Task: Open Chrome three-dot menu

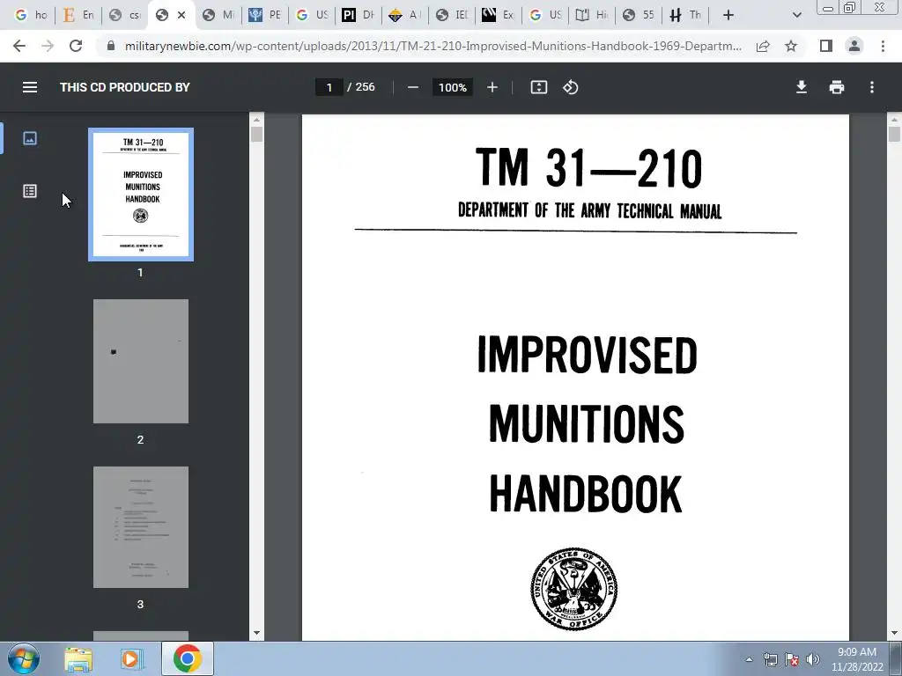Action: tap(883, 46)
